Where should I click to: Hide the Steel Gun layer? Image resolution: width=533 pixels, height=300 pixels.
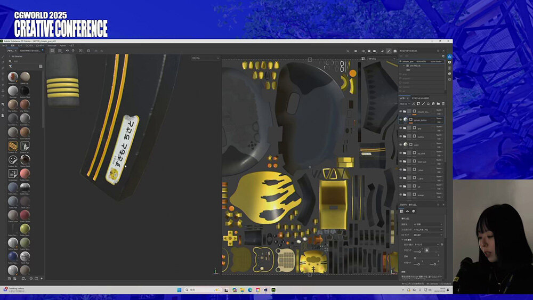click(401, 161)
